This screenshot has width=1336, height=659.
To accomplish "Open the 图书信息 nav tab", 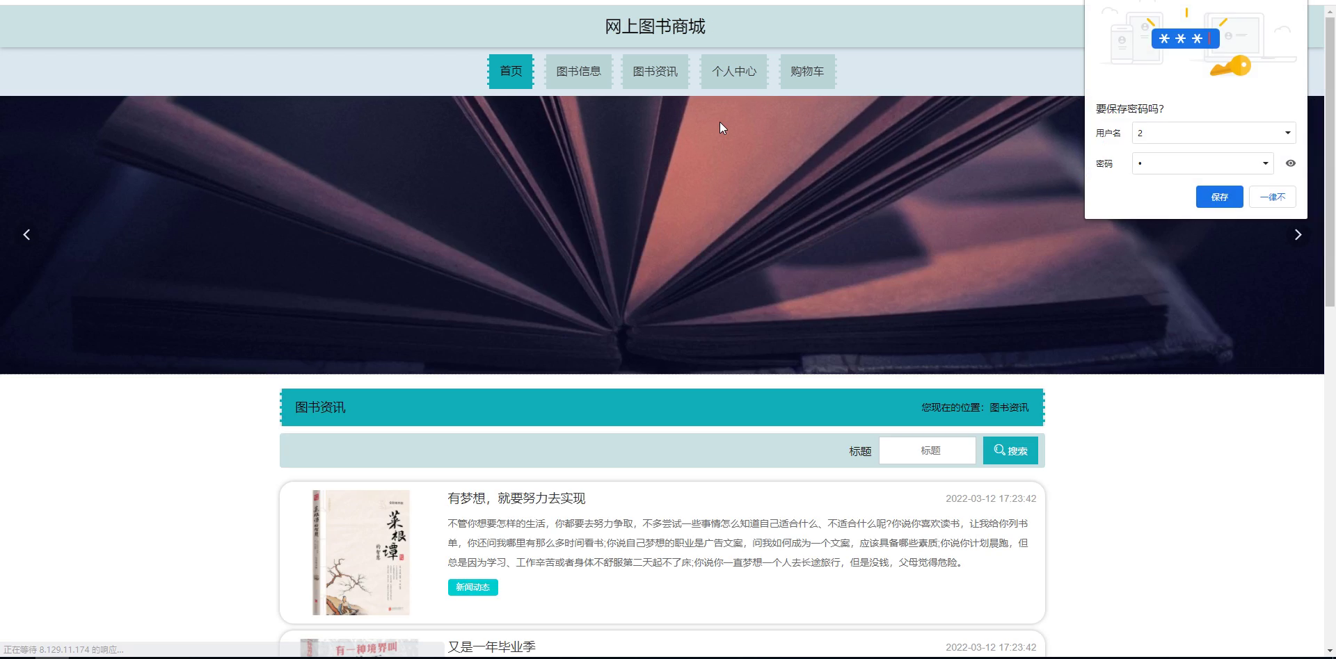I will (x=578, y=72).
